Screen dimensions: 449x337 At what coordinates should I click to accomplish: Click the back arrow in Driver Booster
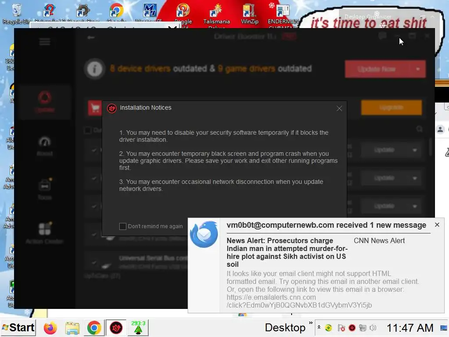pyautogui.click(x=91, y=38)
